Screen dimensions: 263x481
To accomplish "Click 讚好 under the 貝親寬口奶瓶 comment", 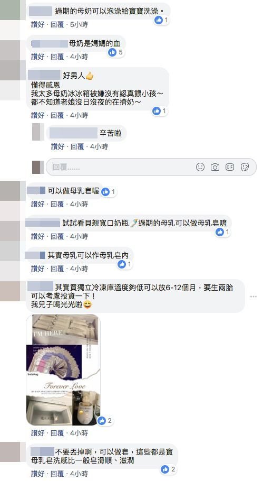I will click(x=37, y=236).
